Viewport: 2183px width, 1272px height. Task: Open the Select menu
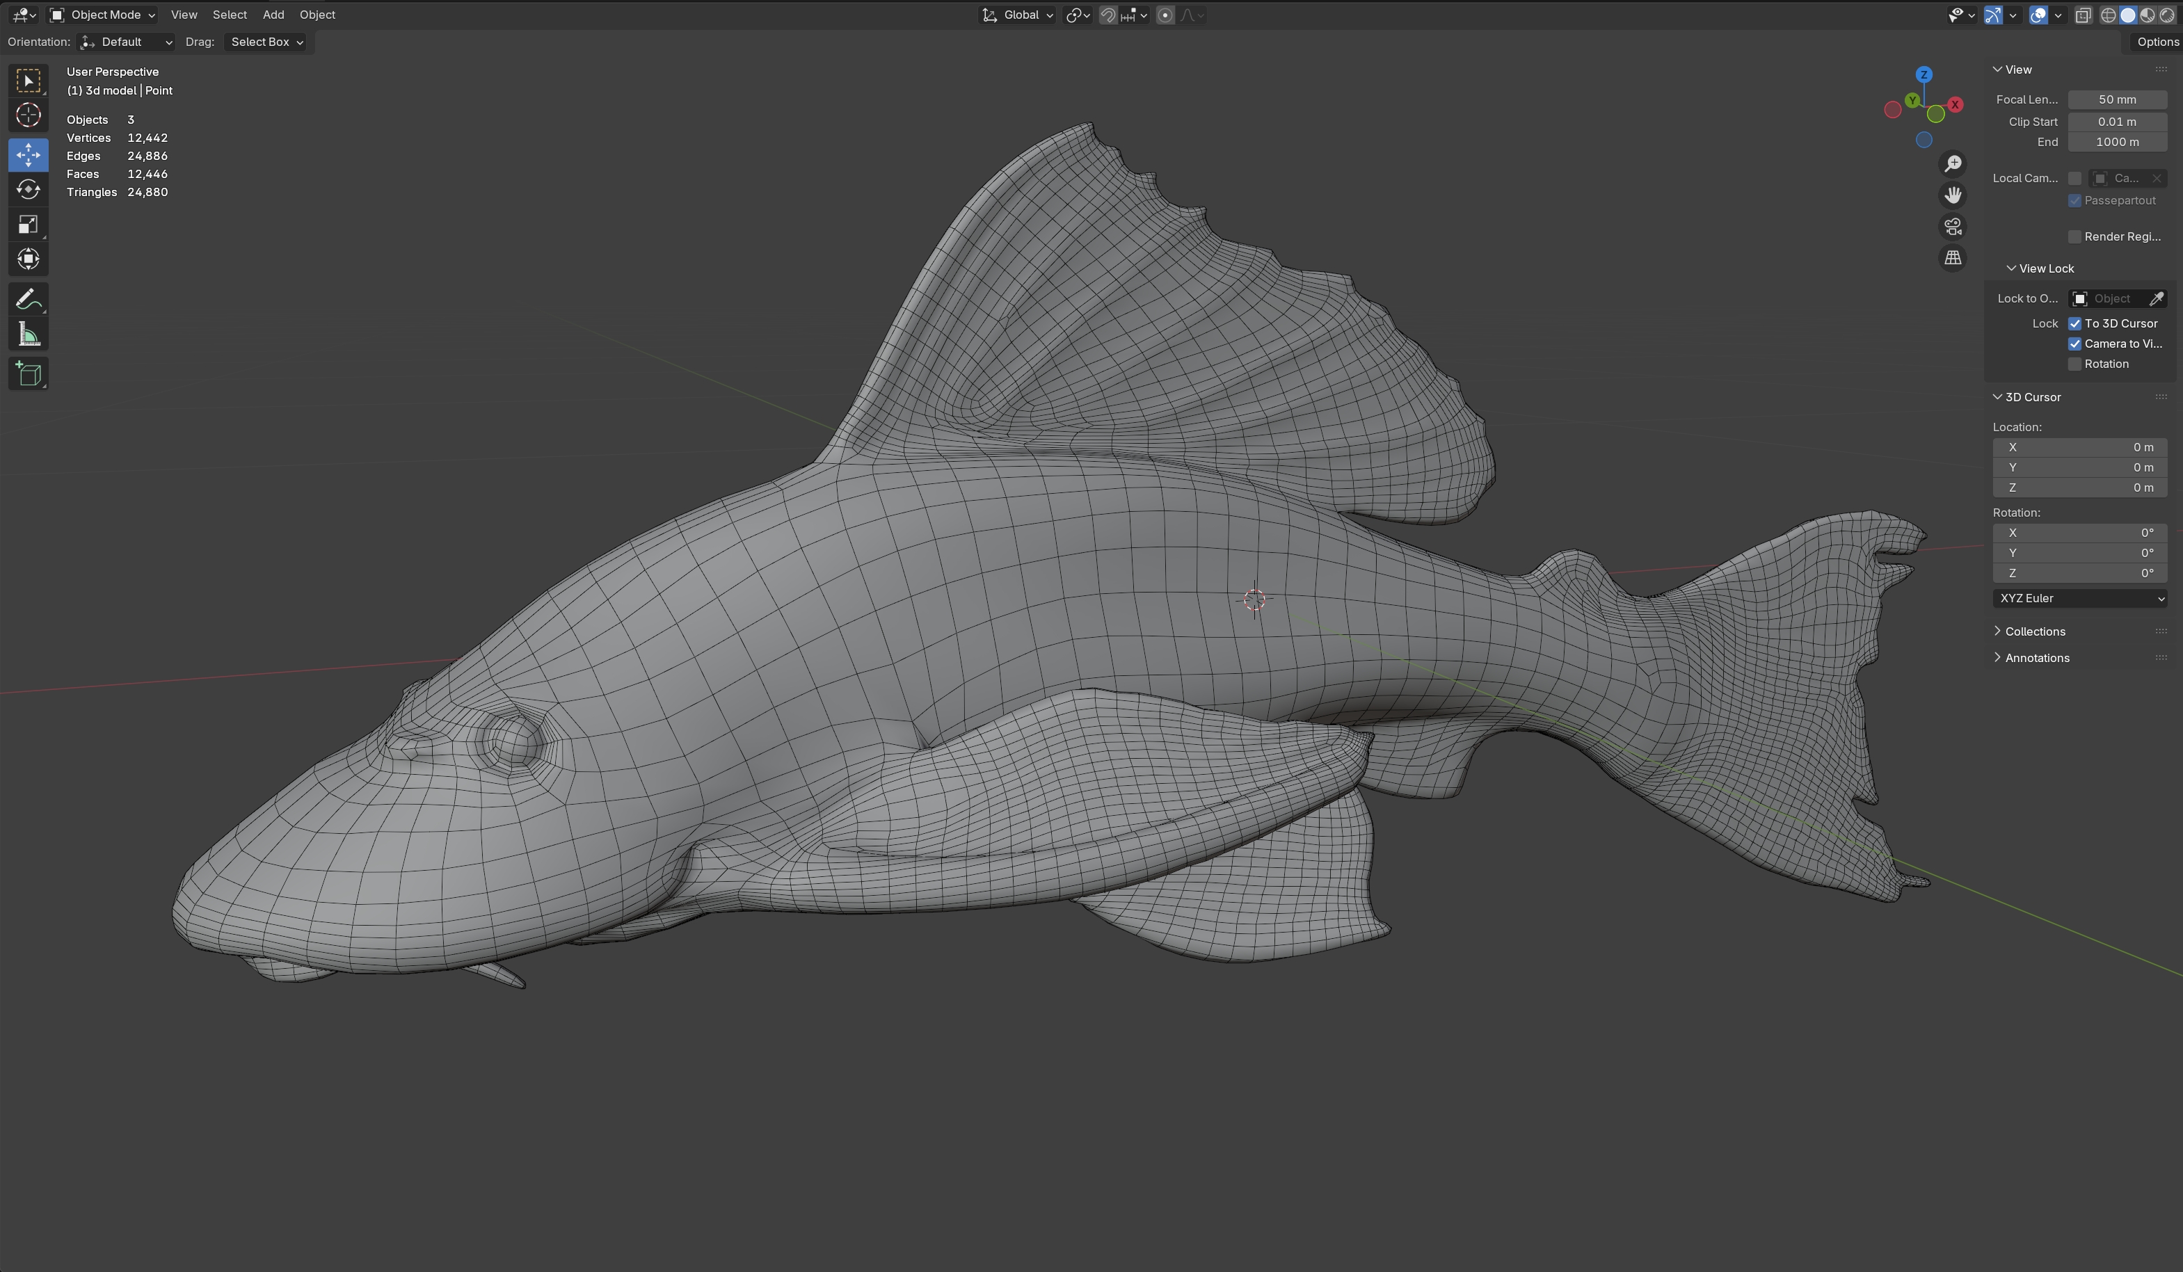pyautogui.click(x=230, y=15)
